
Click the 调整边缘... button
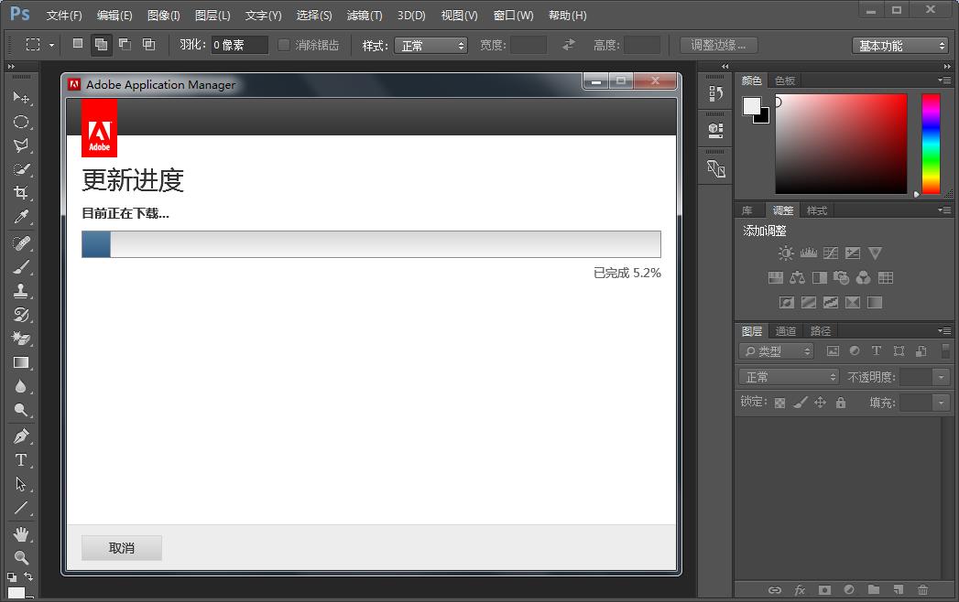click(719, 45)
